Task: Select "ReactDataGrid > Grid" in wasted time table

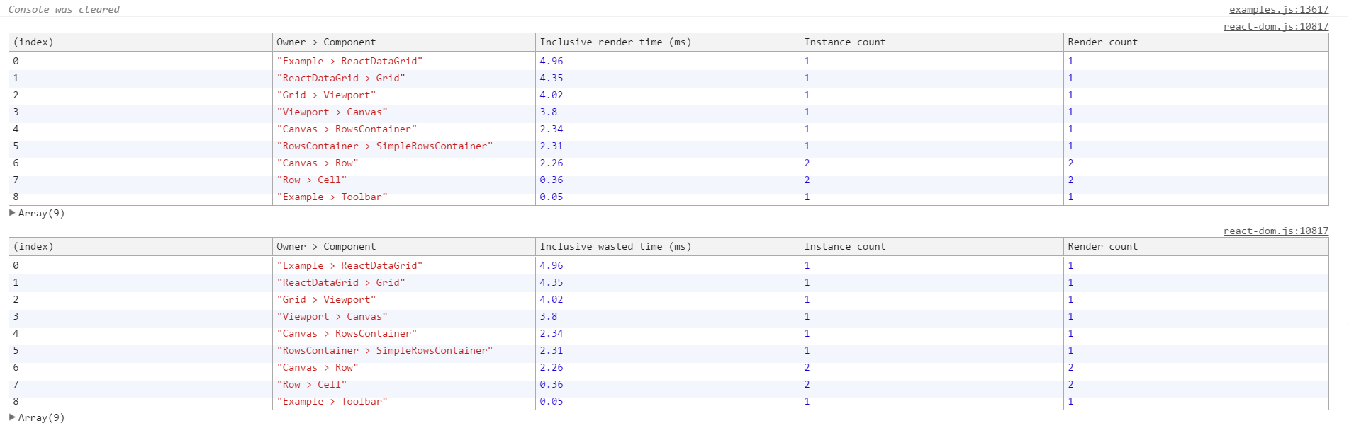Action: pyautogui.click(x=341, y=282)
